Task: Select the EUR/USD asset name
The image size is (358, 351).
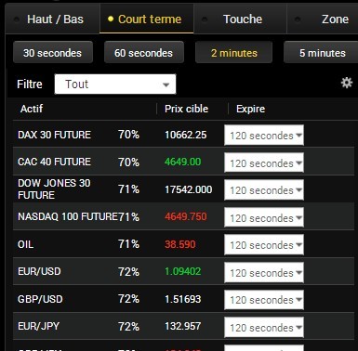Action: (39, 271)
